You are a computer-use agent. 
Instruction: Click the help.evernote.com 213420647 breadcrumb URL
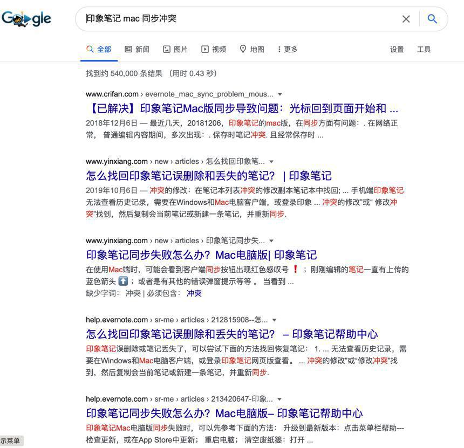pos(179,399)
